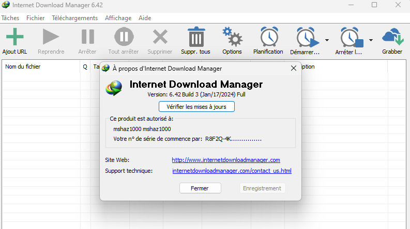Click the version text 6.42 Build 3

pos(184,94)
